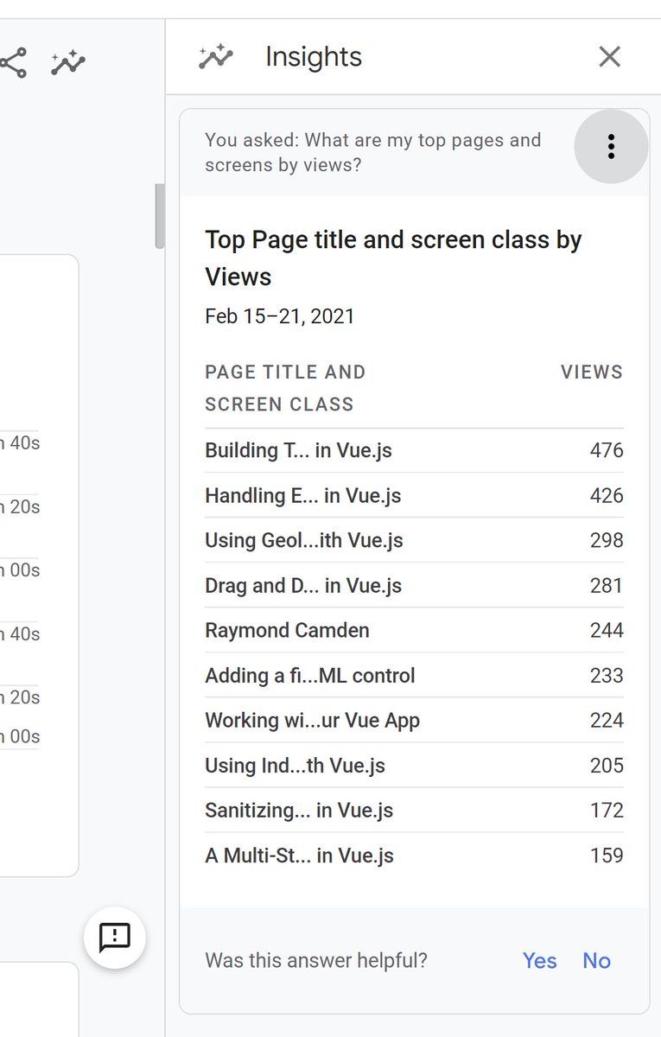Answer Yes to the helpful question
The image size is (661, 1037).
(x=540, y=960)
